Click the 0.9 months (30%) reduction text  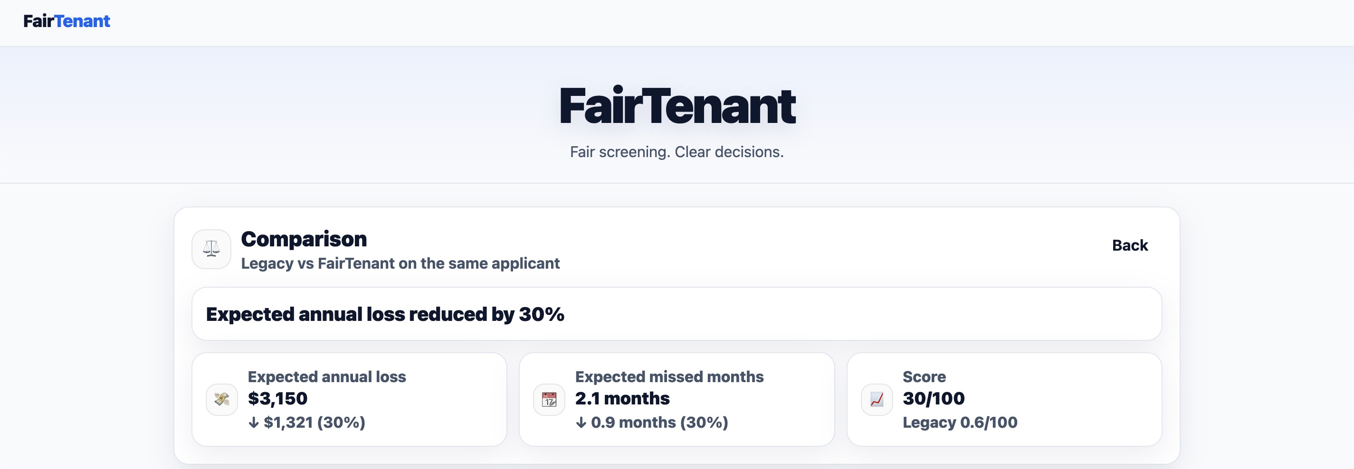click(652, 422)
